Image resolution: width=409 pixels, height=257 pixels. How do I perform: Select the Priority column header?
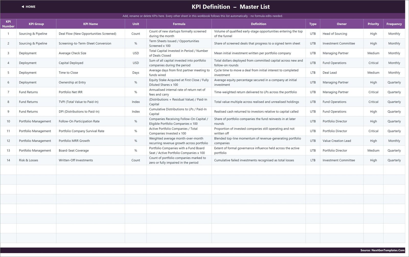pos(373,24)
